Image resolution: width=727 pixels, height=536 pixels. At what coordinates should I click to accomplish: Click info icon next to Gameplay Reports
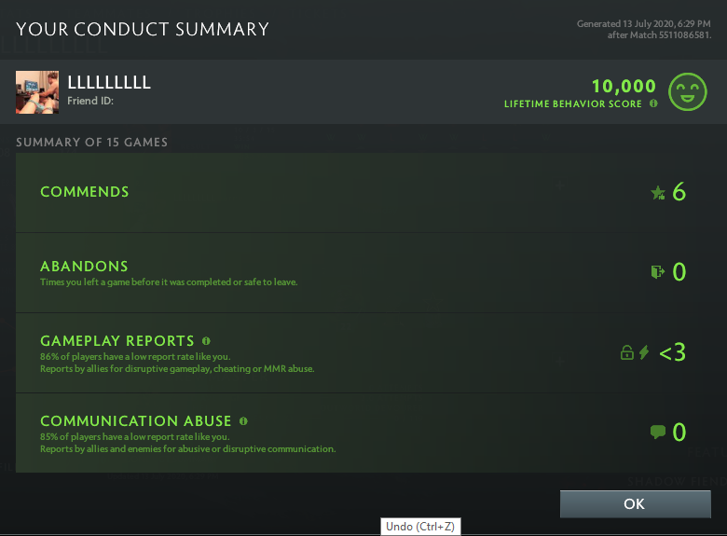point(206,341)
